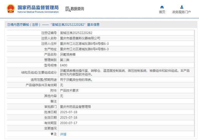
Task: Click the 生产地址 row label
Action: point(50,49)
